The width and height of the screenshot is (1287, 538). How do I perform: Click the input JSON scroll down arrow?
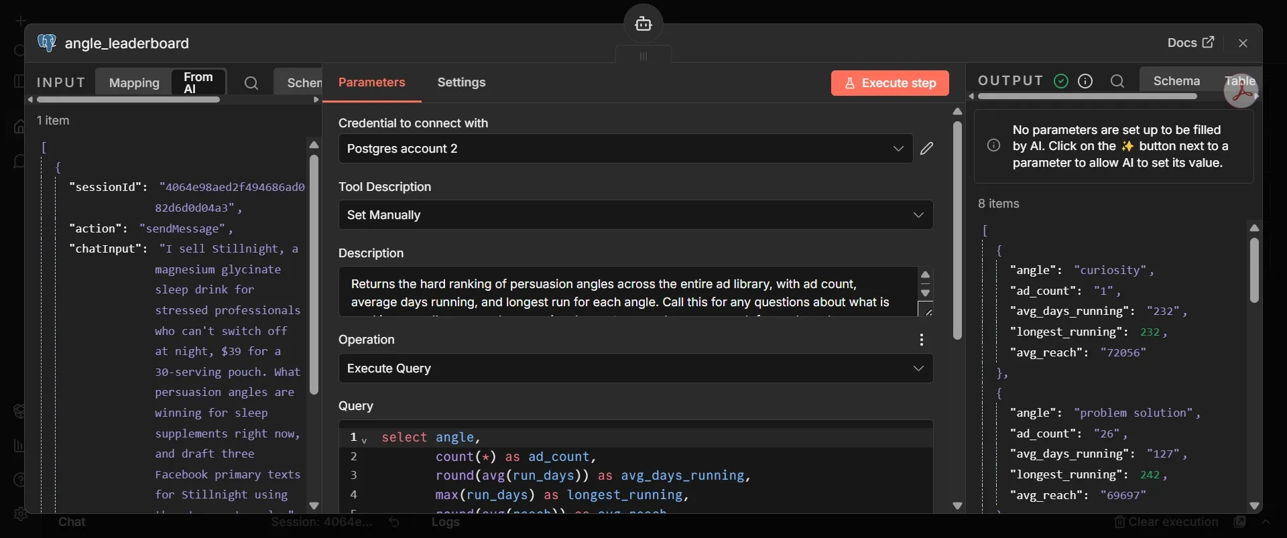(x=314, y=506)
